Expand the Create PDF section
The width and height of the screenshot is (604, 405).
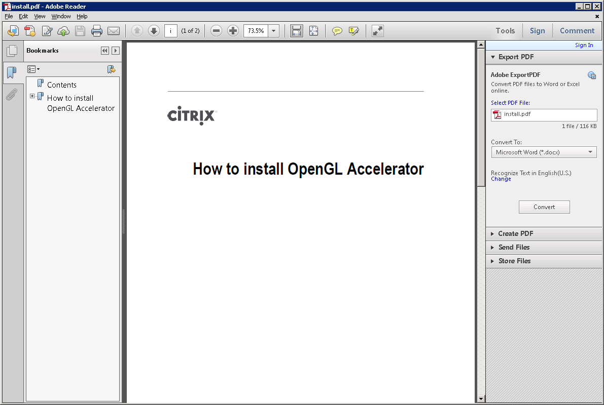point(515,233)
